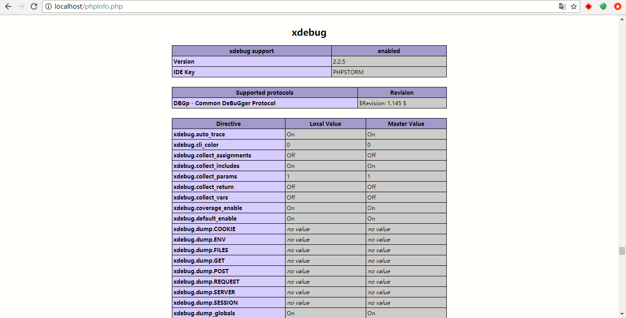
Task: Click the Forward navigation arrow
Action: click(21, 6)
